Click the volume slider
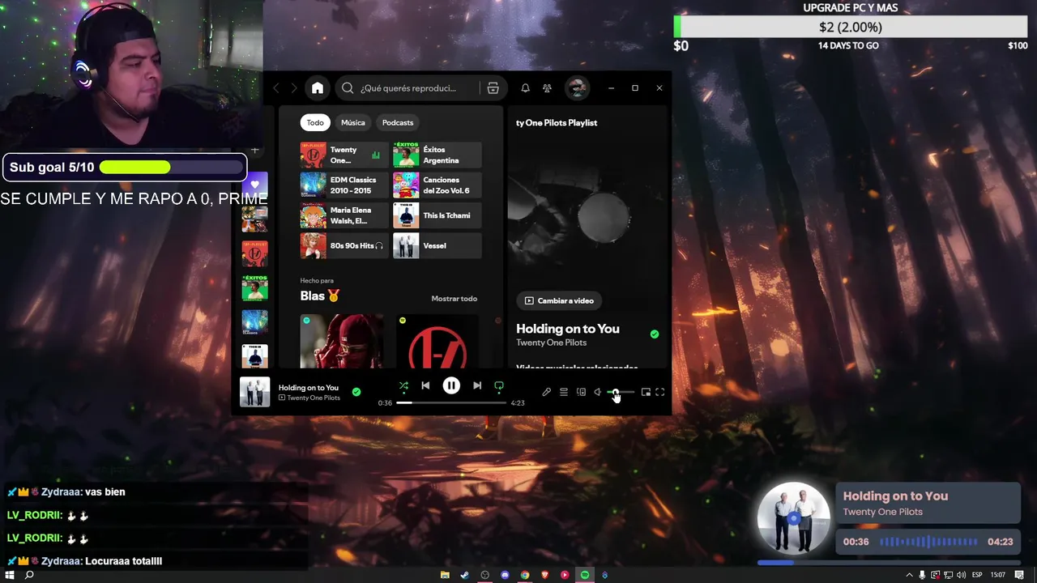This screenshot has height=583, width=1037. pyautogui.click(x=621, y=392)
